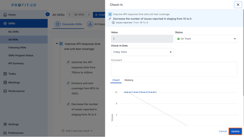The height and width of the screenshot is (137, 244).
Task: Click the Meetings calendar icon
Action: tap(5, 82)
